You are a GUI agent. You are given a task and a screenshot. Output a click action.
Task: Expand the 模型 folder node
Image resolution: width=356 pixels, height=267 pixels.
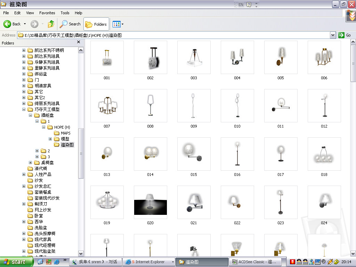point(50,139)
